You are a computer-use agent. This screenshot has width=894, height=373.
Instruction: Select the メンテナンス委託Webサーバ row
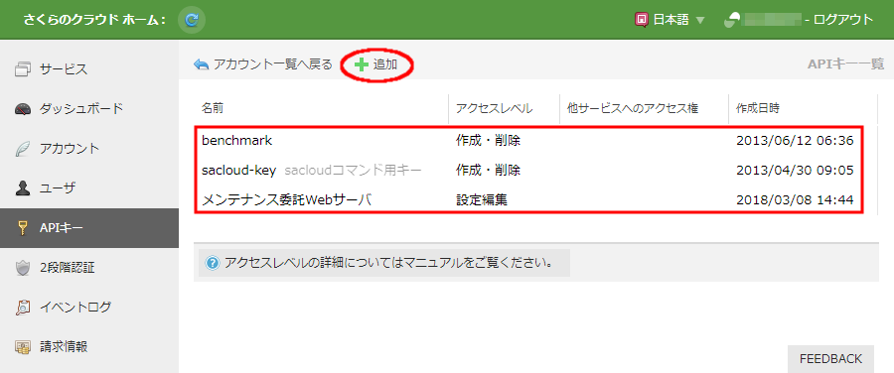(x=528, y=199)
